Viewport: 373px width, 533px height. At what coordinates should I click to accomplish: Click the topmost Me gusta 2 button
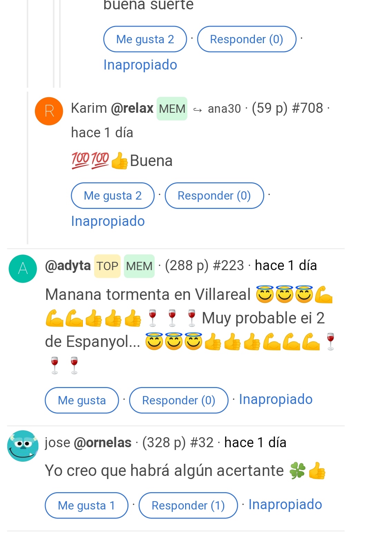tap(145, 39)
